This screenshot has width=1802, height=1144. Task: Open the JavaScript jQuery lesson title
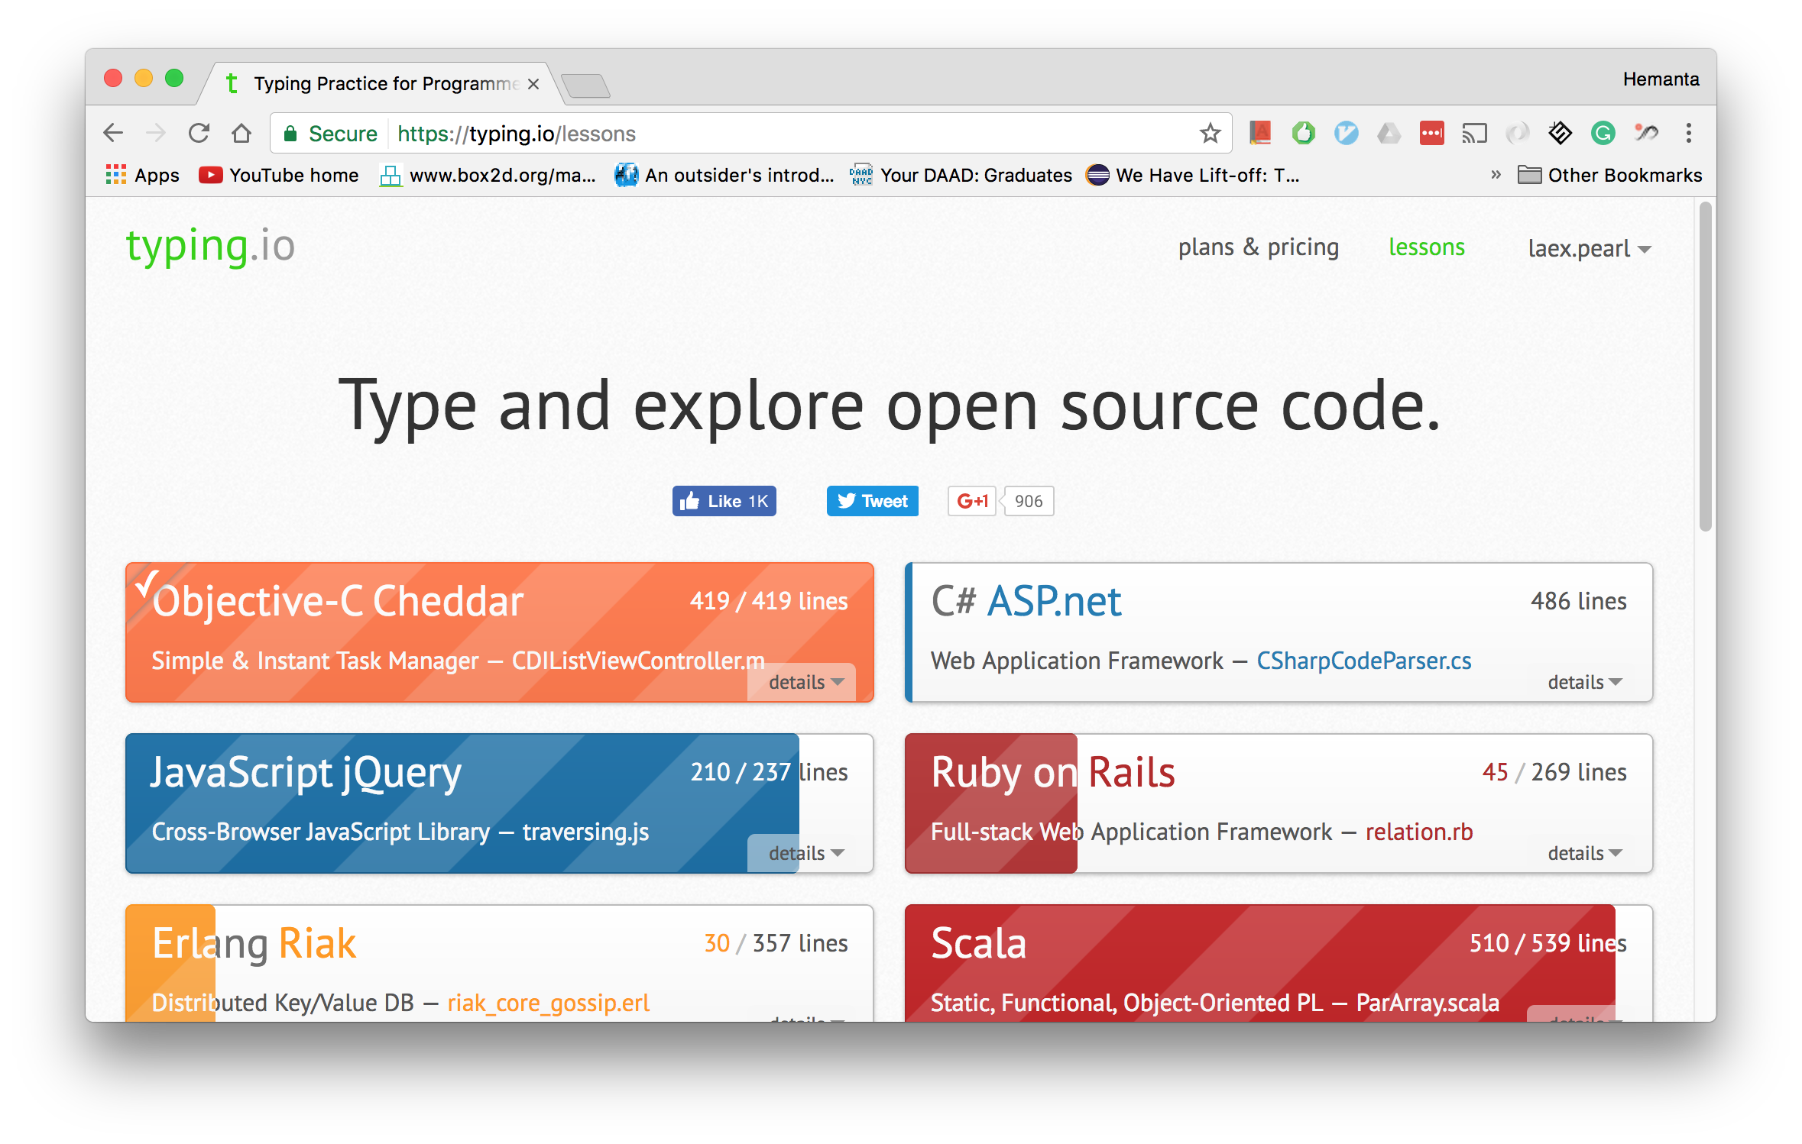point(306,773)
